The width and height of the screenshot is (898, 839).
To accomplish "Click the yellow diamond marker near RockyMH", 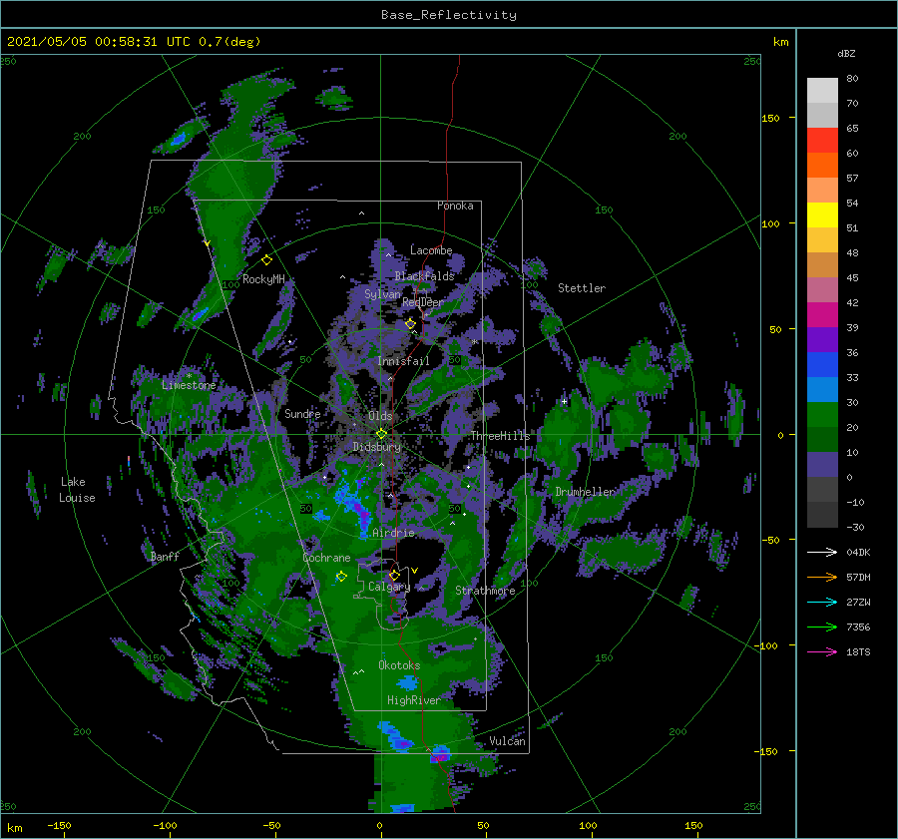I will (x=266, y=260).
